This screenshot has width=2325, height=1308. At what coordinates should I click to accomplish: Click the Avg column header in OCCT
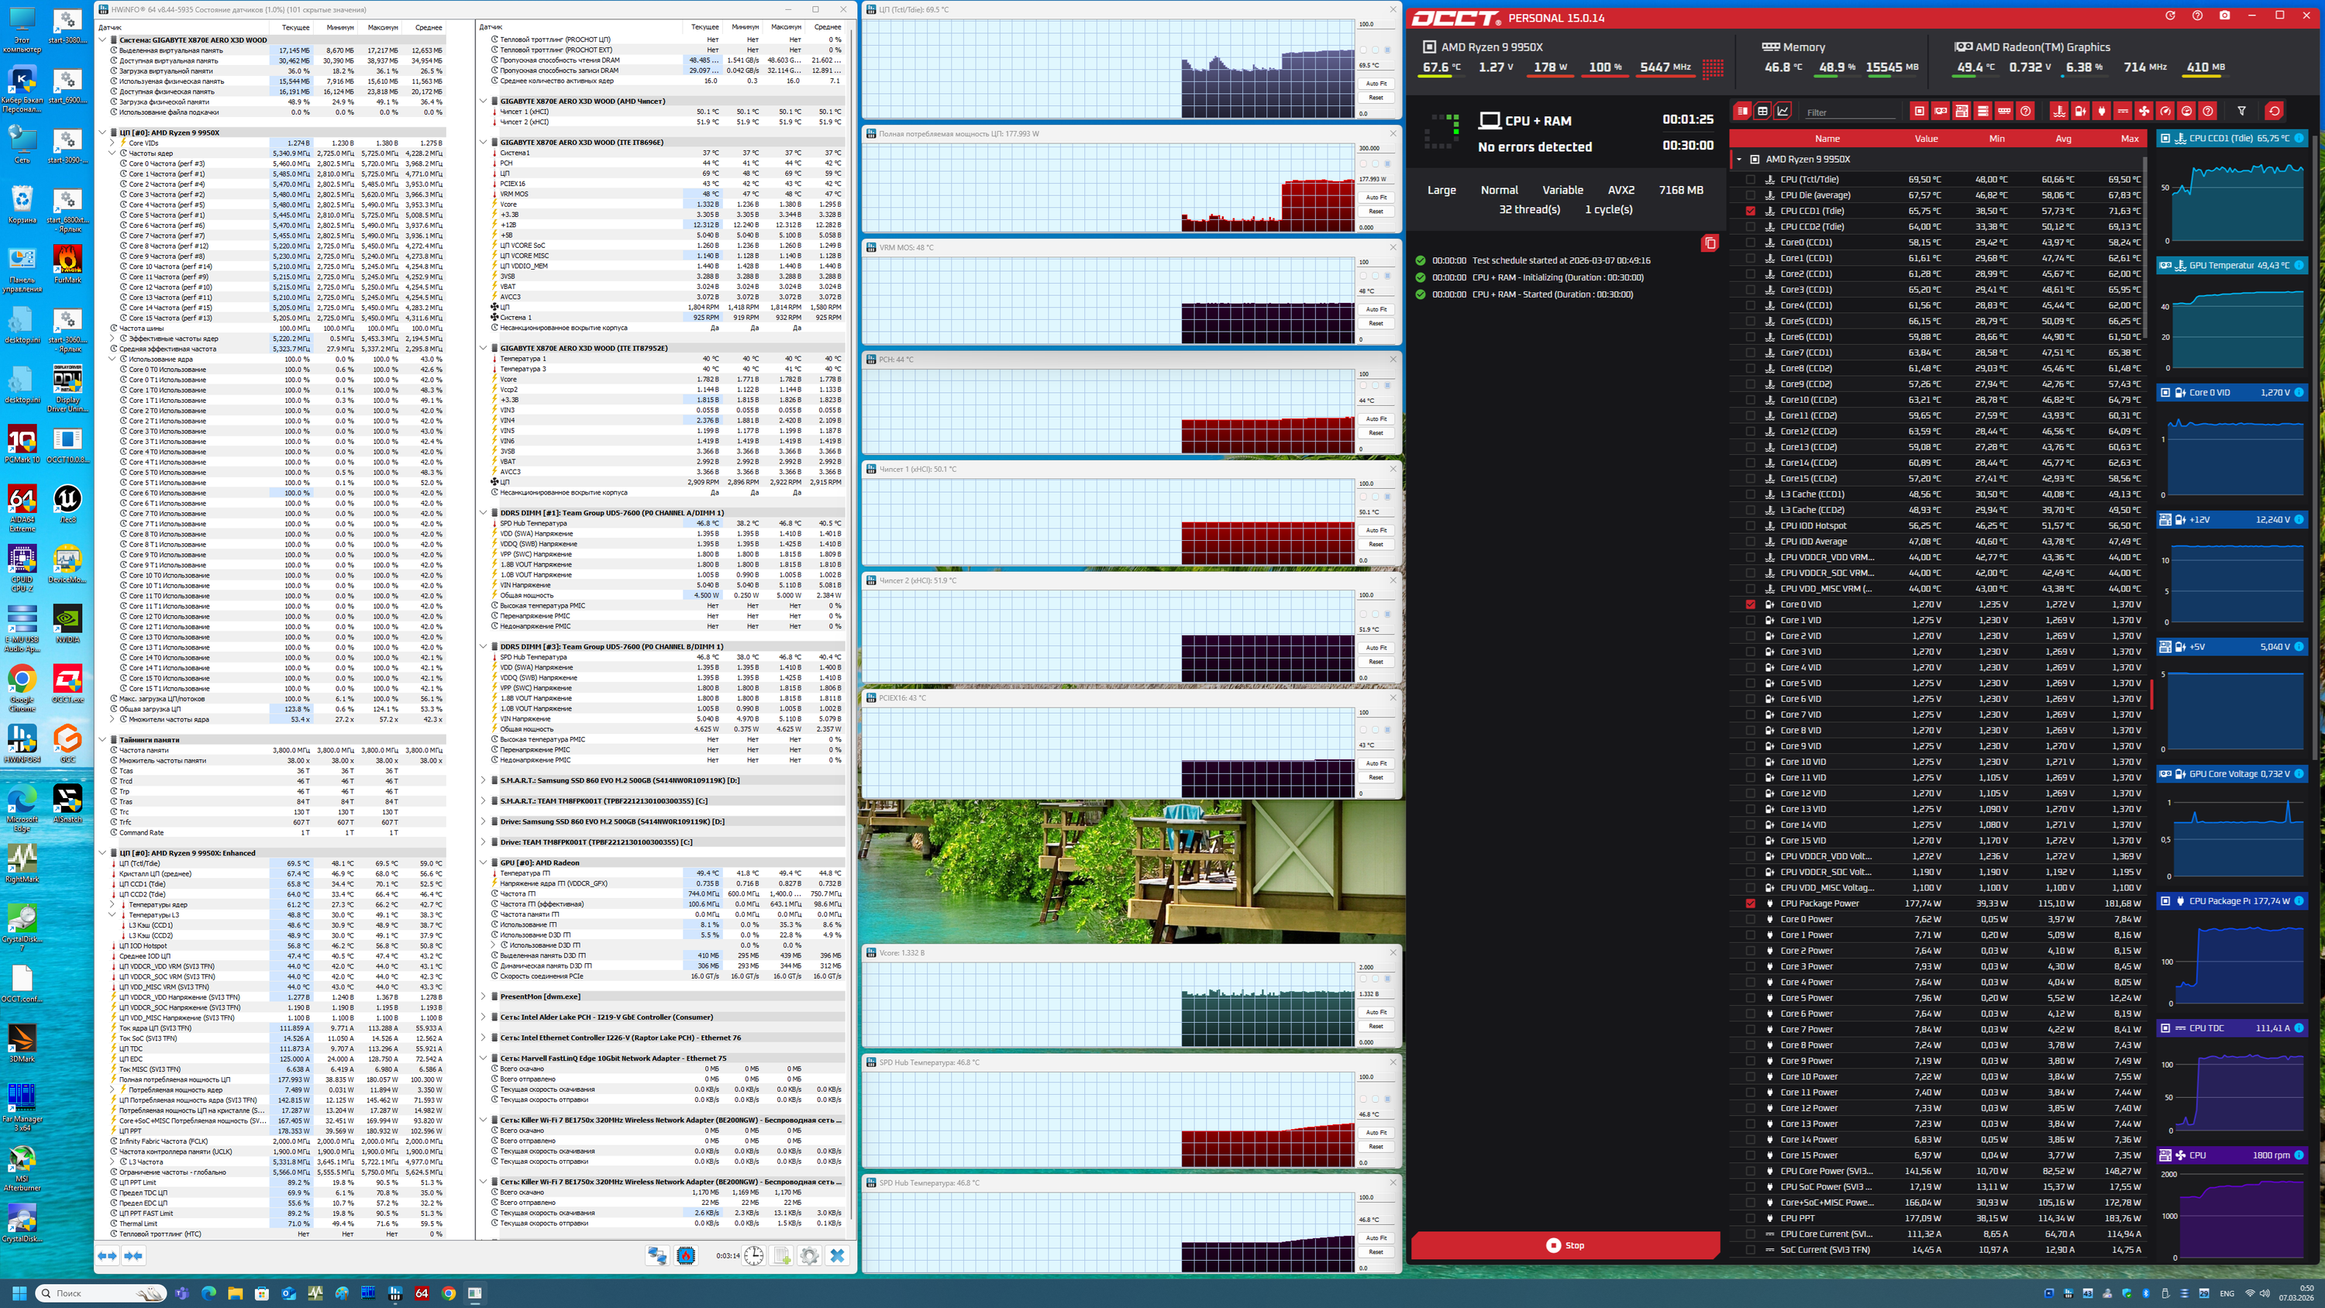click(x=2062, y=139)
